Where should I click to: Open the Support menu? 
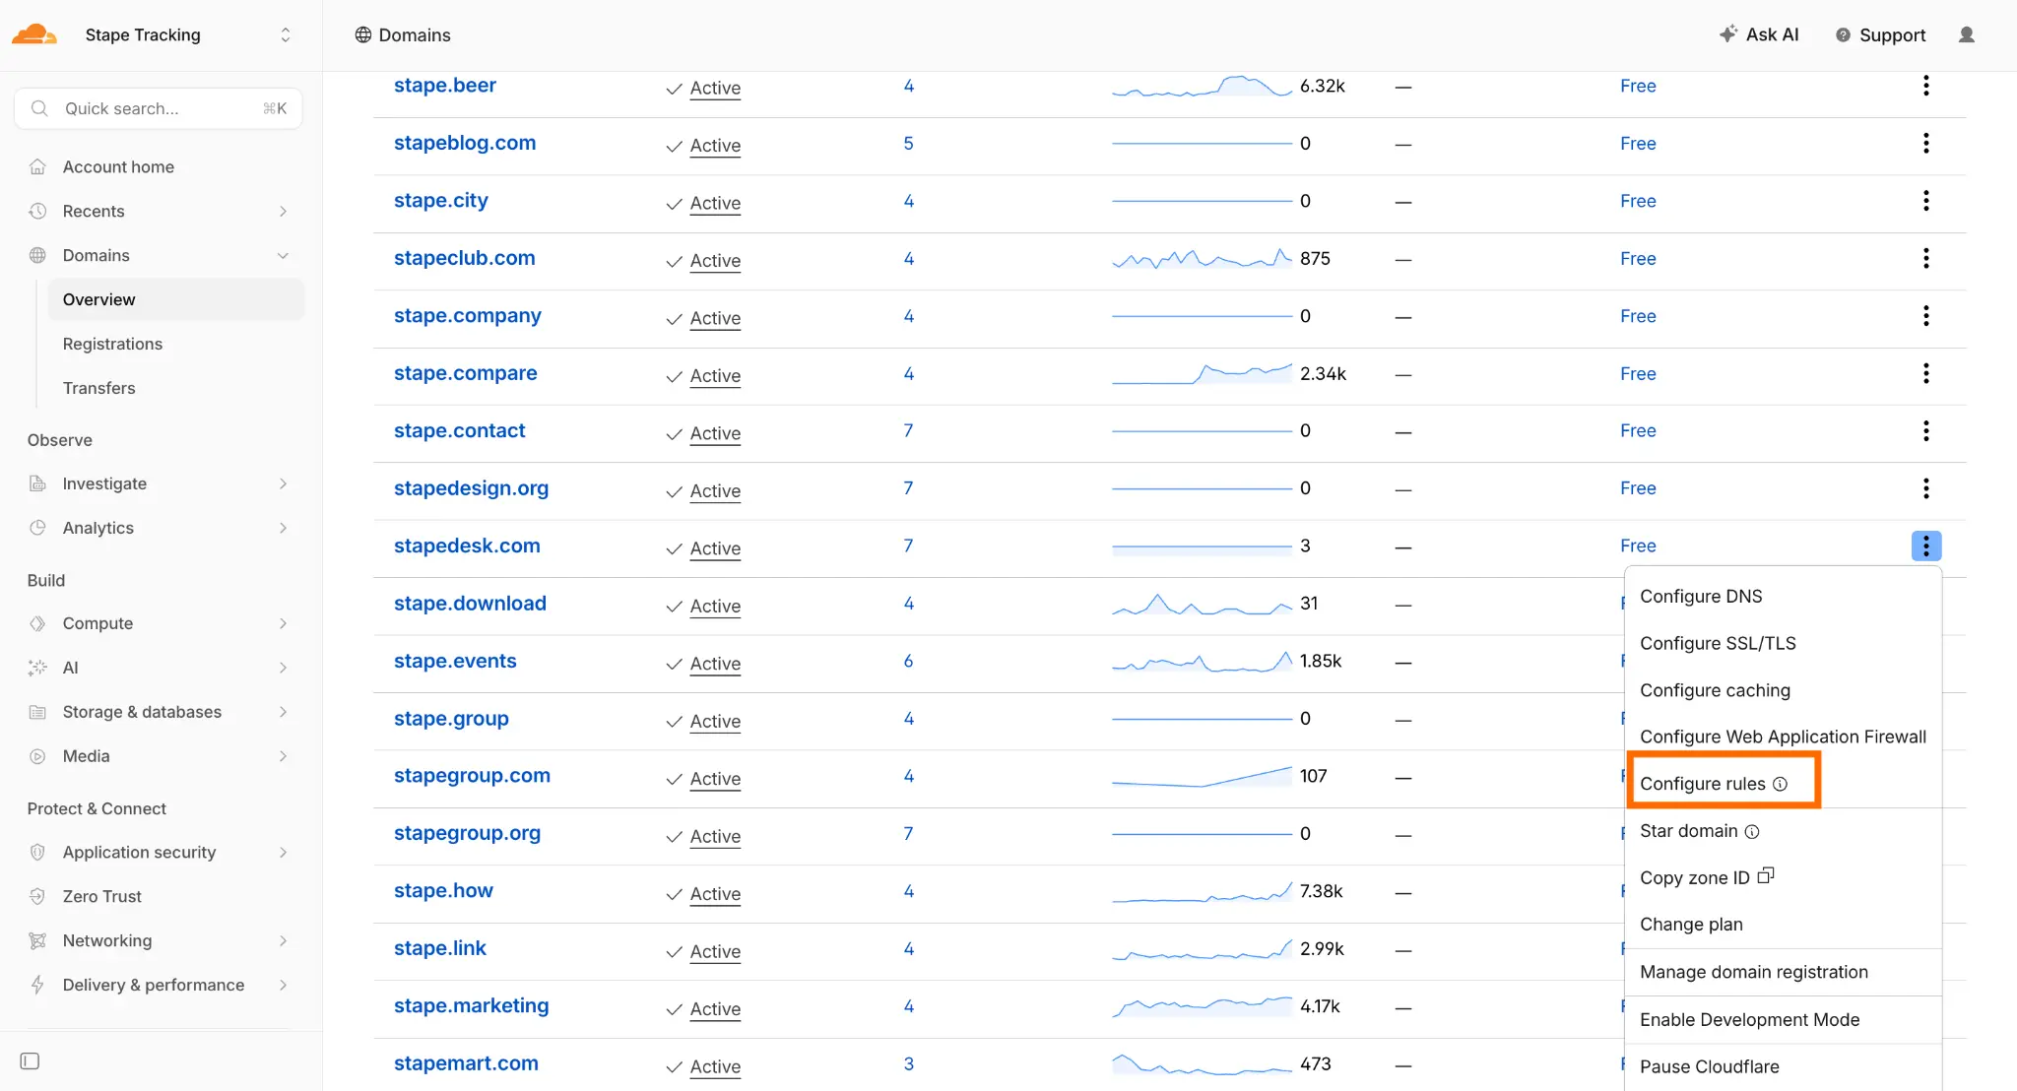pos(1880,34)
